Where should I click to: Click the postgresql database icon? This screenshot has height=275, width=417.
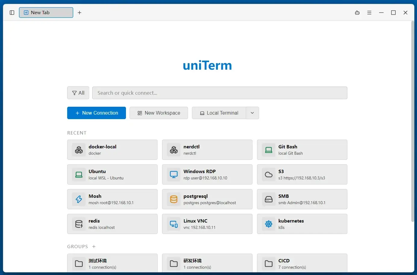pos(174,199)
